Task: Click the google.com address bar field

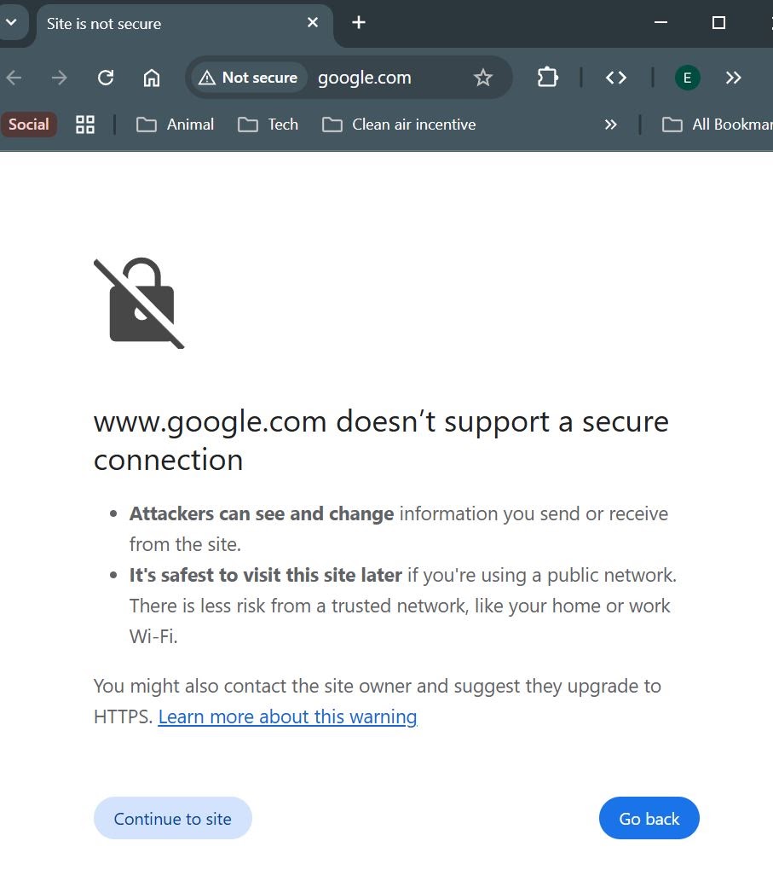Action: tap(384, 78)
